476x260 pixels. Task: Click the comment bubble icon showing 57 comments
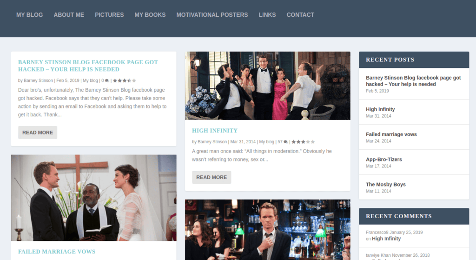286,142
